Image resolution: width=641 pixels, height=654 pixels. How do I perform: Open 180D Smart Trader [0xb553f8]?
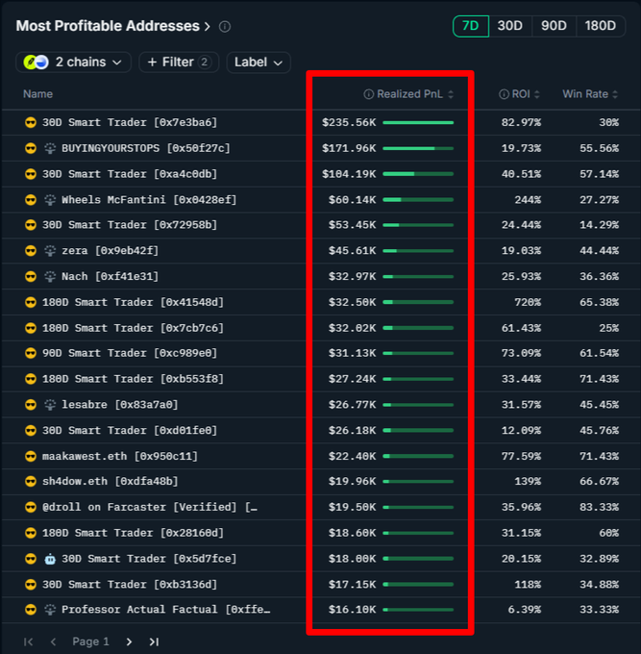point(133,379)
